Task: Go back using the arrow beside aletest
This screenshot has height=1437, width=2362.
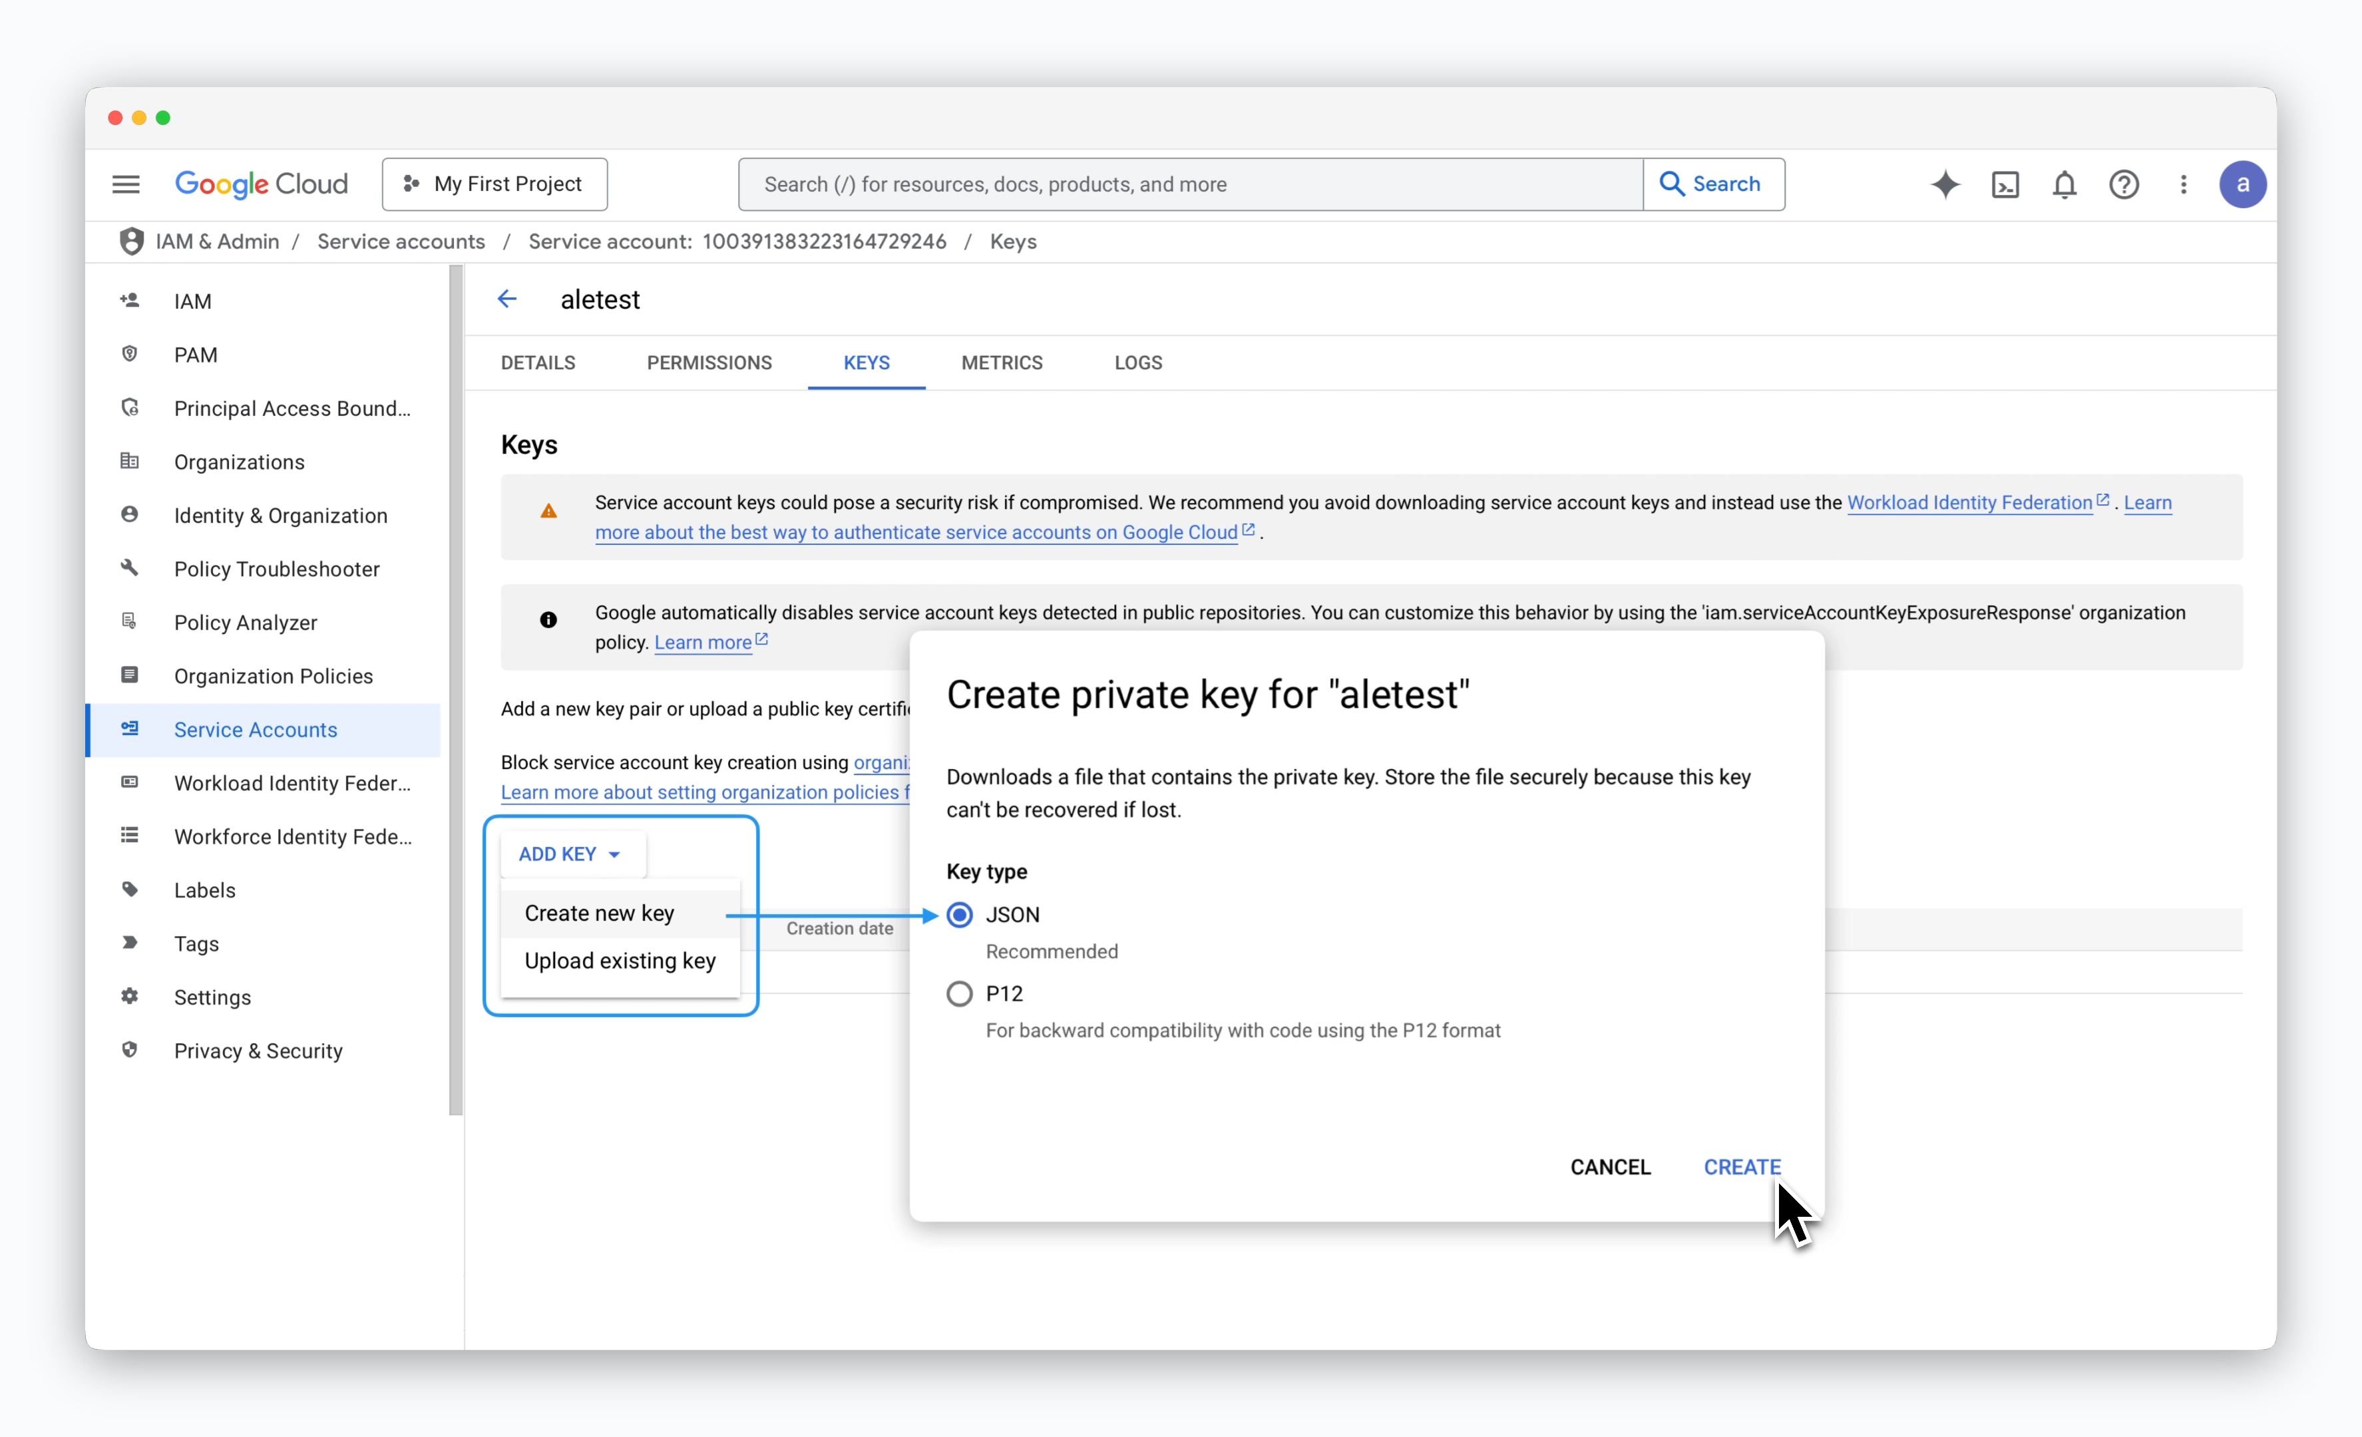Action: tap(507, 299)
